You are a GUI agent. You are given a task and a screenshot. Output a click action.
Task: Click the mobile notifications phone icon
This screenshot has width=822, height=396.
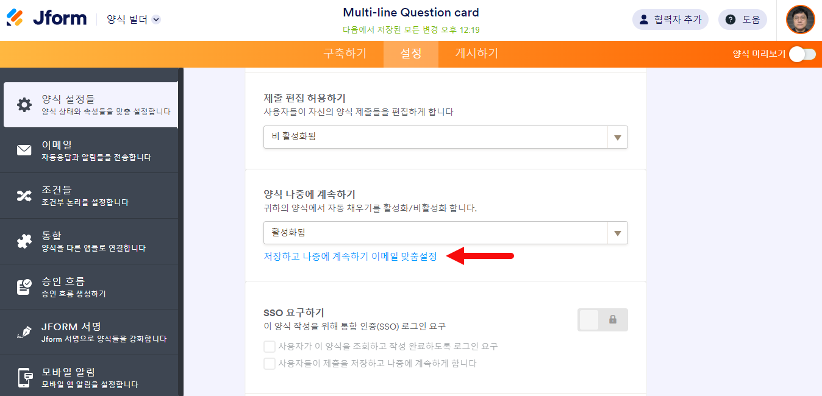pos(24,378)
